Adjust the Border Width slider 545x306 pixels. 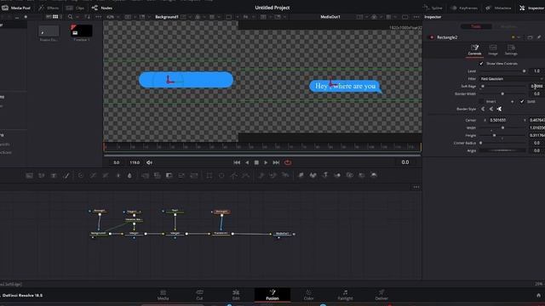click(x=502, y=93)
